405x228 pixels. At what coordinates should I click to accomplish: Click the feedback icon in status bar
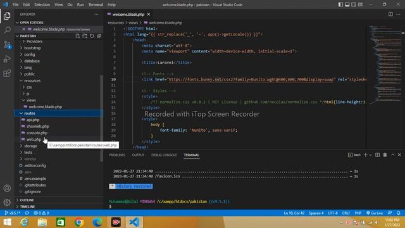390,213
